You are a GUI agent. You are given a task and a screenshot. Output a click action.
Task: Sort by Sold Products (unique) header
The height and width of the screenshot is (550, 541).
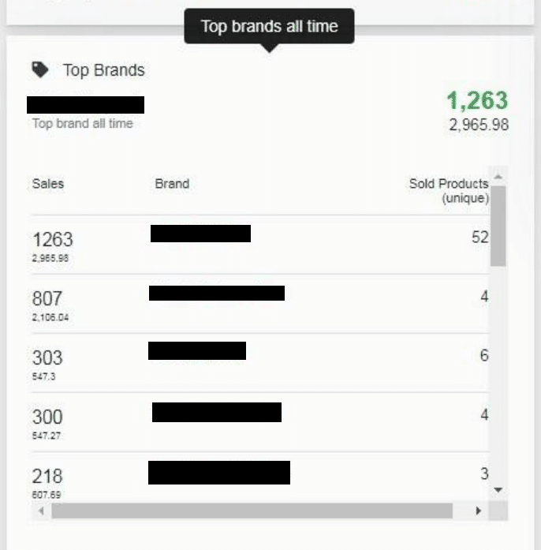pyautogui.click(x=449, y=190)
